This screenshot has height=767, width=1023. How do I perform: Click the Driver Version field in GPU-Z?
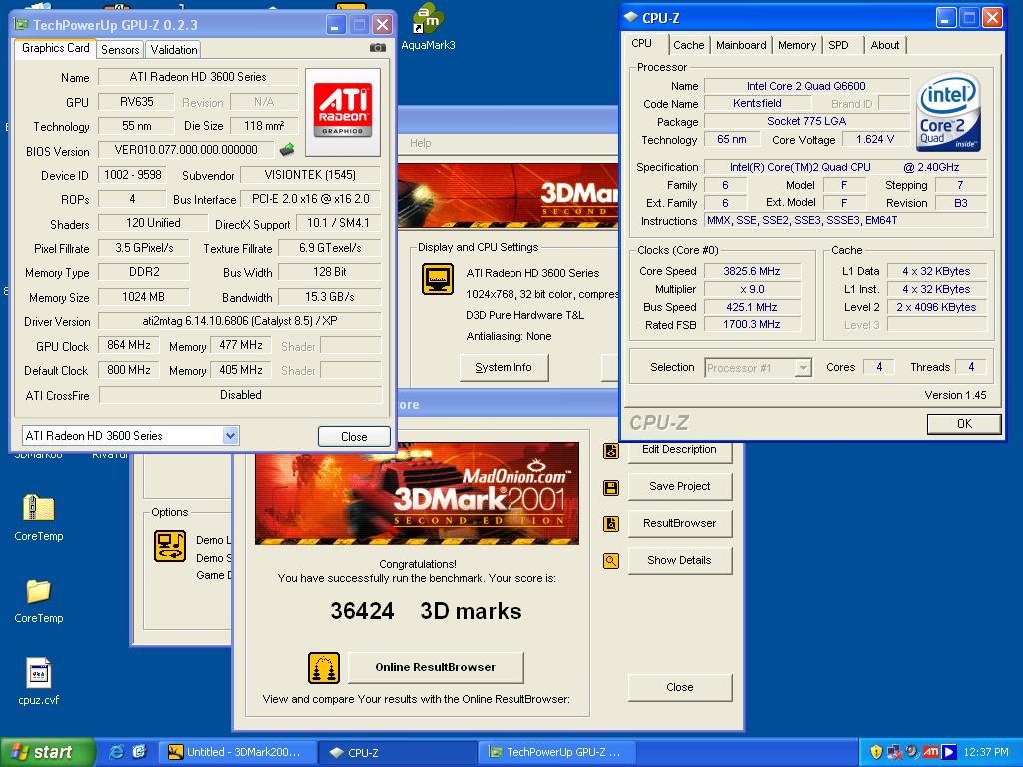click(240, 321)
